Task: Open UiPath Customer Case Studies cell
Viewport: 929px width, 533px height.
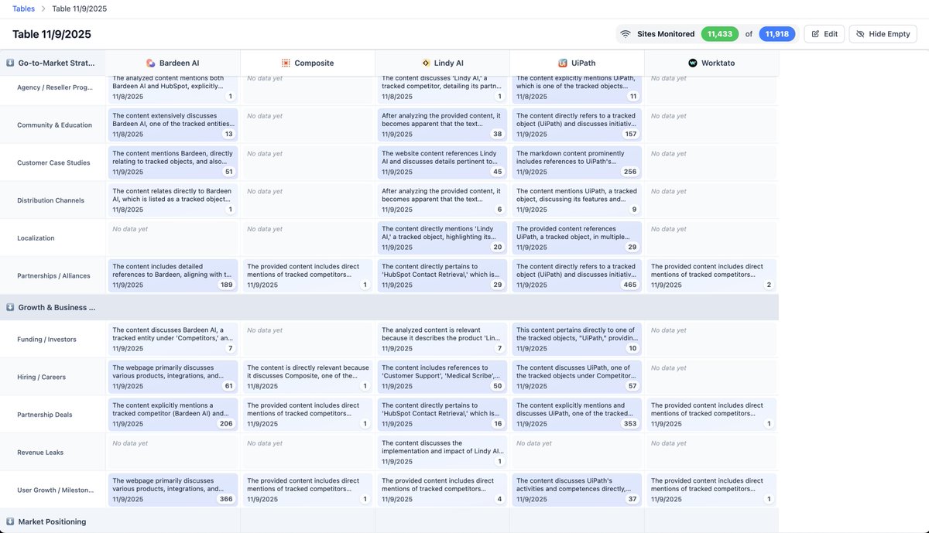Action: tap(577, 162)
